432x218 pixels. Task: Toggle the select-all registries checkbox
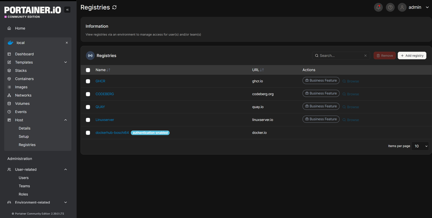click(88, 70)
